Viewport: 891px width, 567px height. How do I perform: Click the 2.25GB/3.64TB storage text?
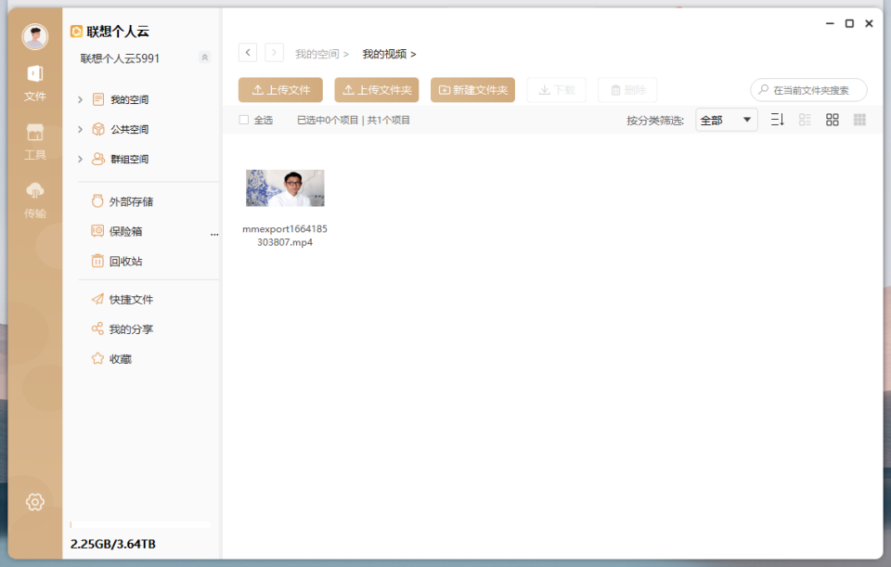[113, 544]
